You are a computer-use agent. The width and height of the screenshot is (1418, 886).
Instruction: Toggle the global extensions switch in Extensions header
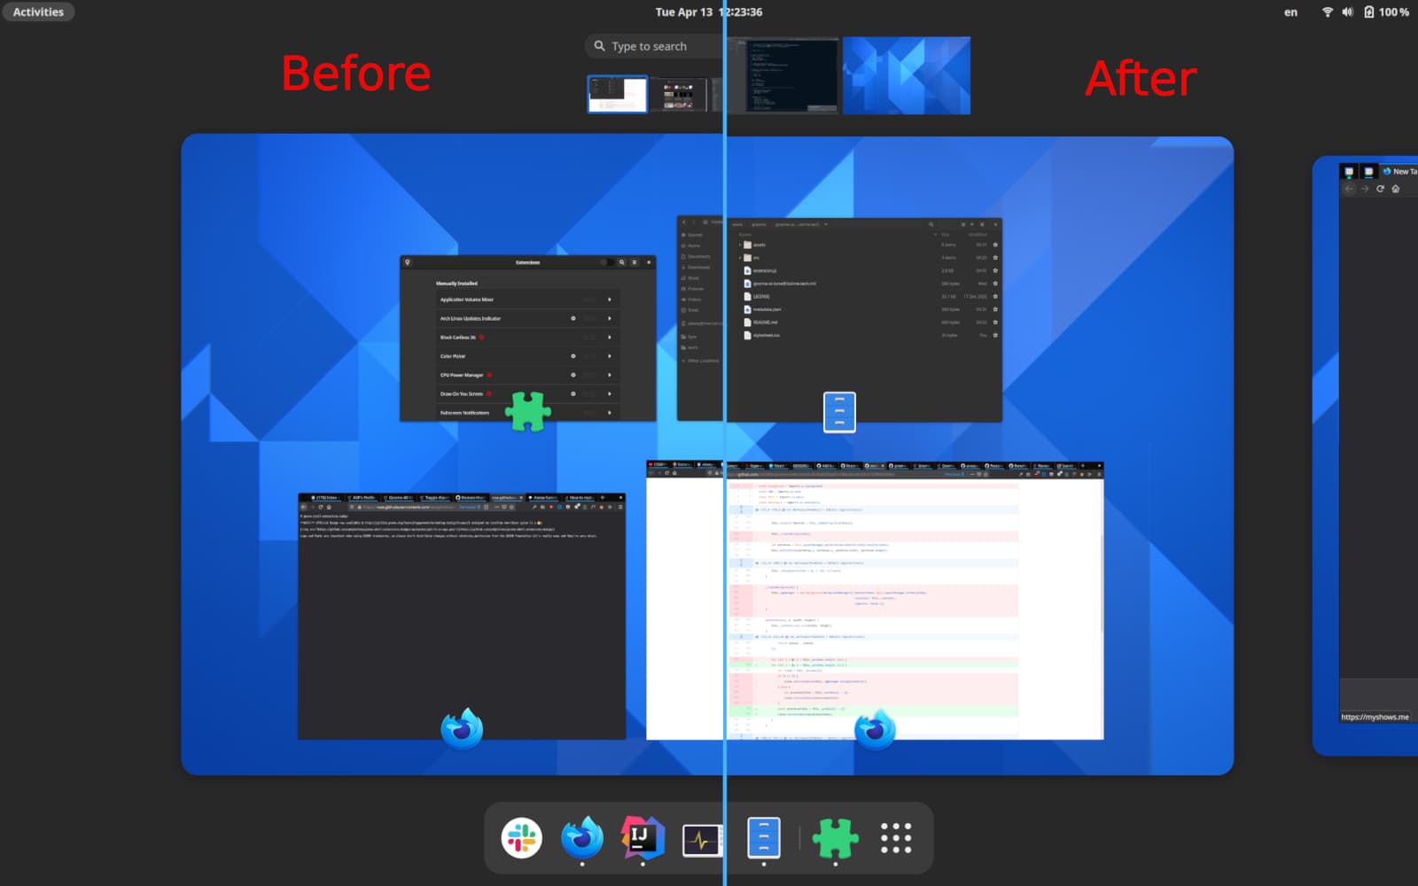[x=606, y=262]
